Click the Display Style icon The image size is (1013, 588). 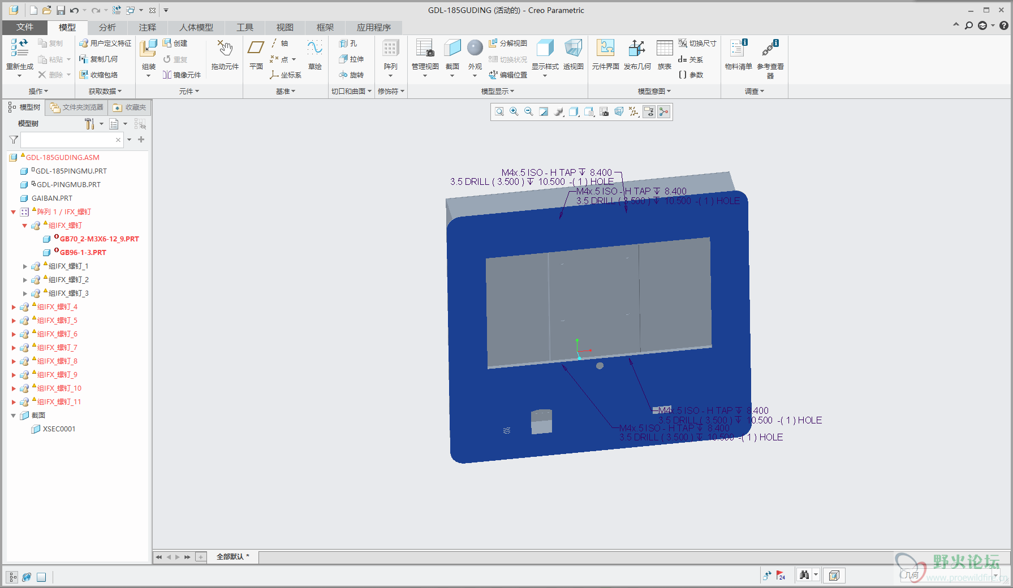[x=545, y=49]
